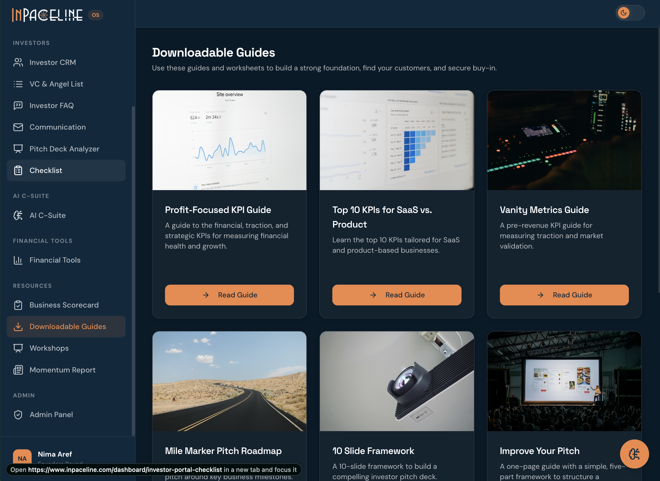Open the Admin Panel shield icon
660x481 pixels.
click(x=18, y=415)
